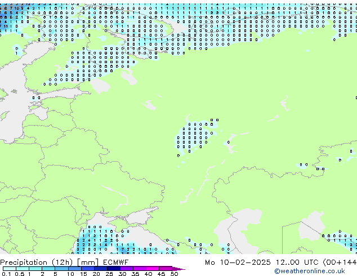Click the 2–5 mm legend color swatch
This screenshot has width=357, height=276.
48,269
